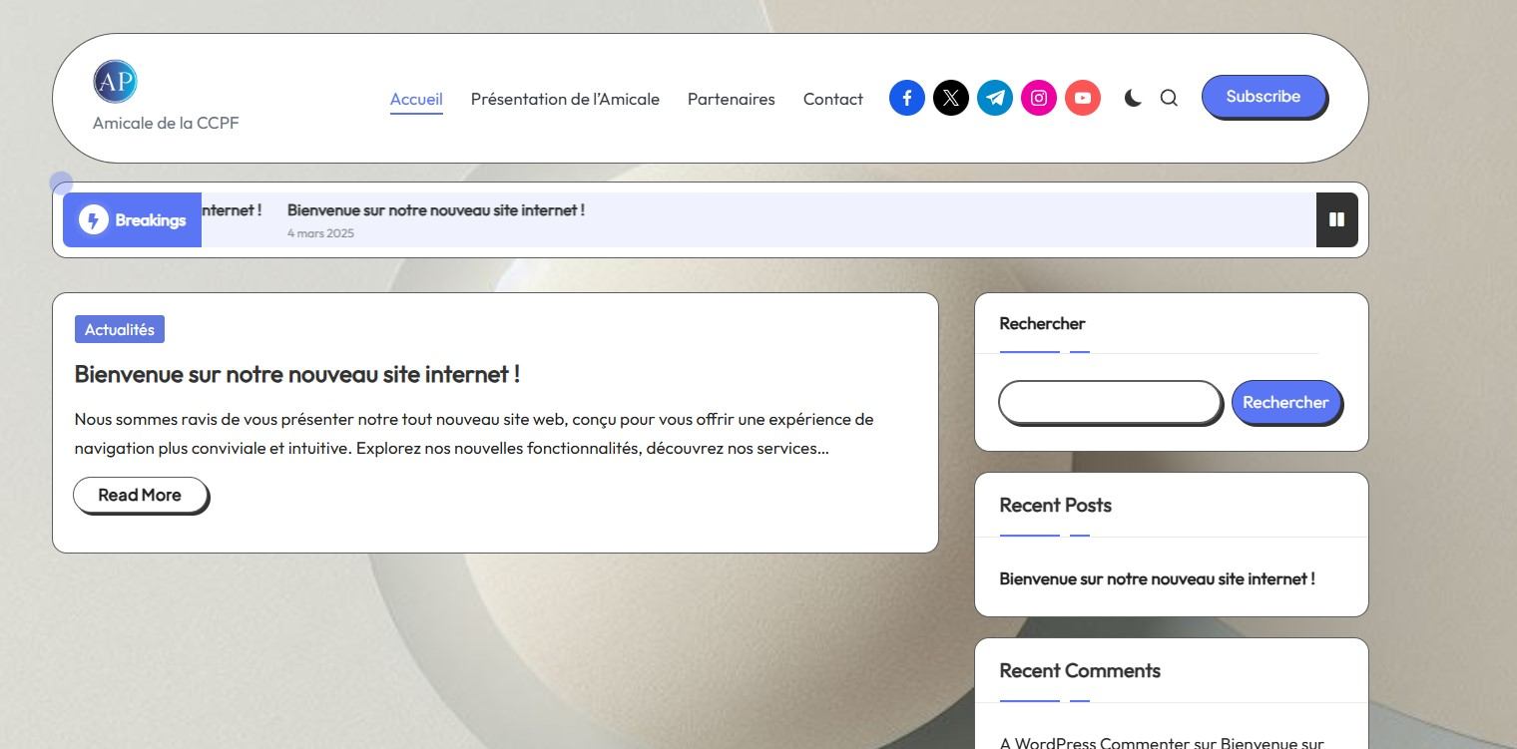Open the Contact menu item
Image resolution: width=1517 pixels, height=749 pixels.
833,99
